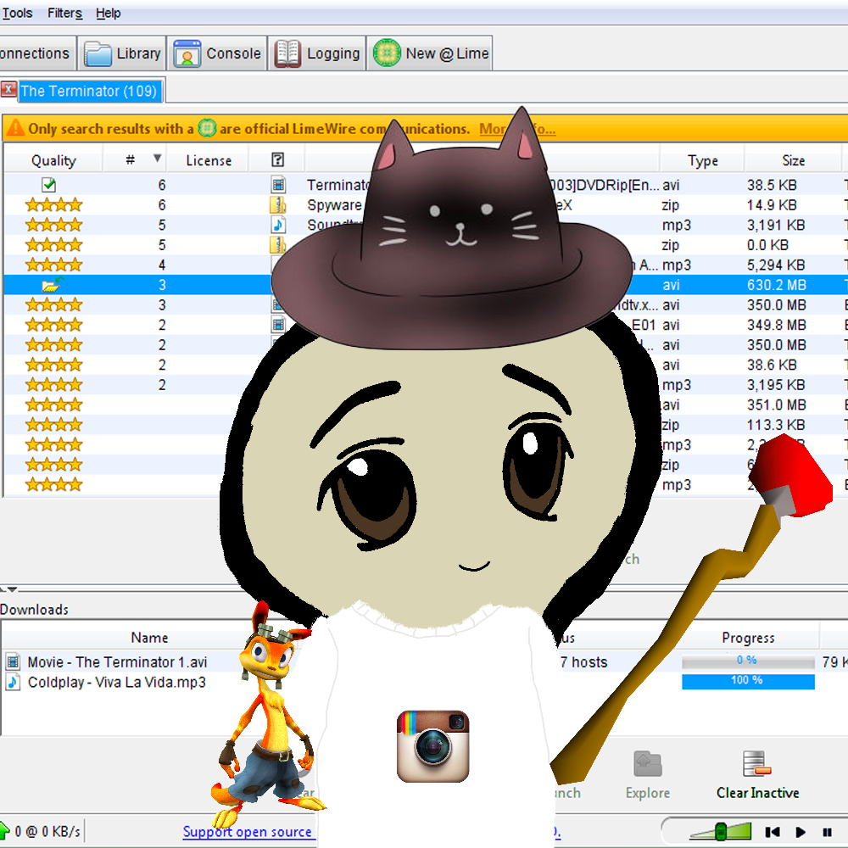Sort results by the Type column

(702, 160)
